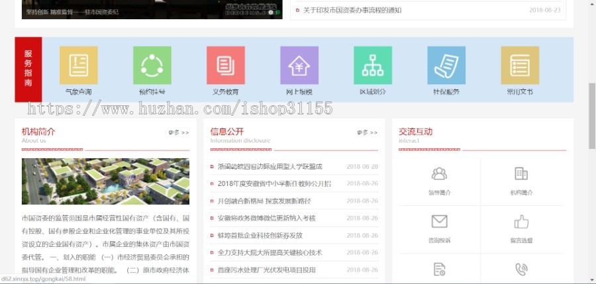Image resolution: width=596 pixels, height=284 pixels.
Task: Select the white carousel indicator dot
Action: tap(271, 13)
